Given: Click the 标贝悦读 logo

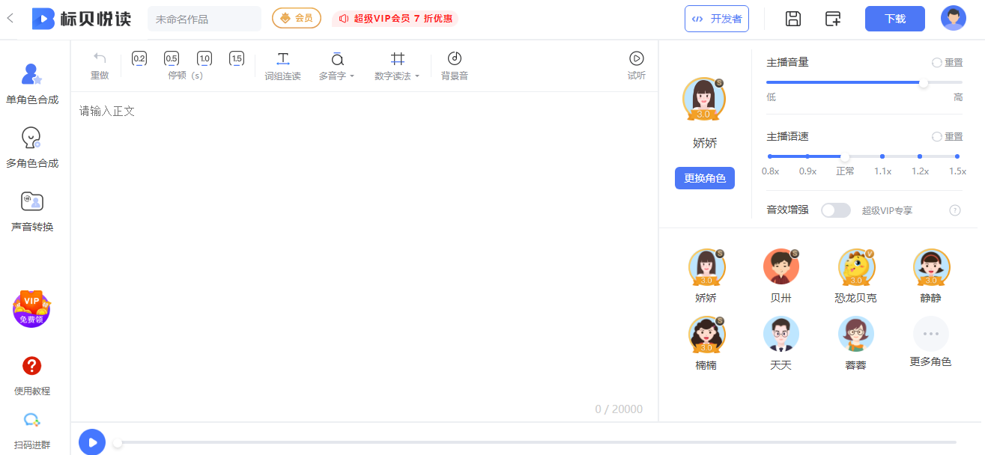Looking at the screenshot, I should click(82, 19).
